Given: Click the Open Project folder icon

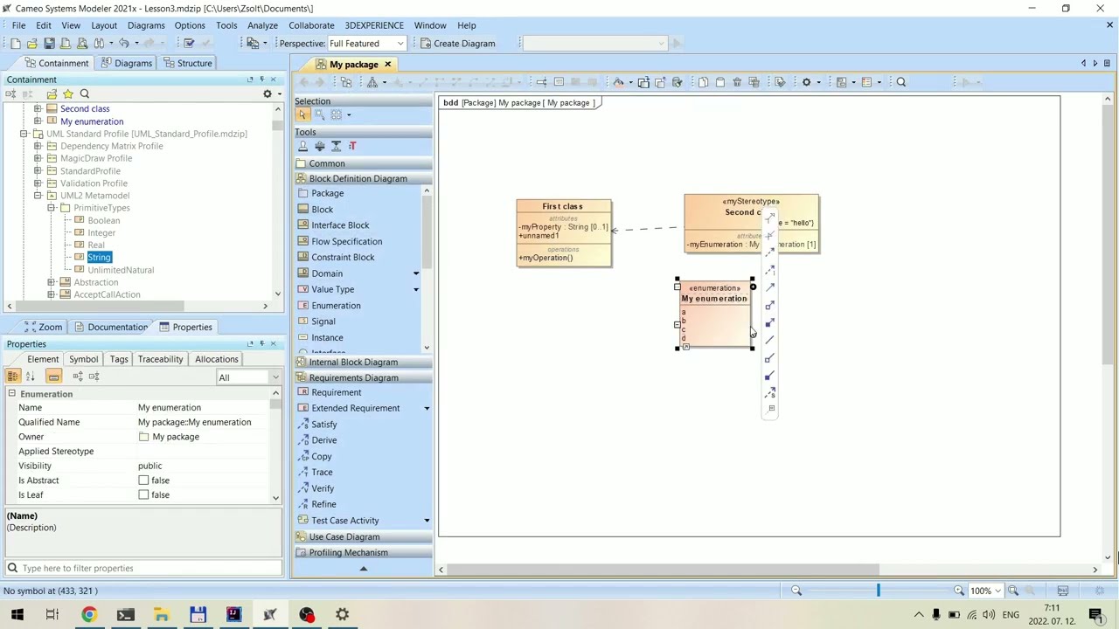Looking at the screenshot, I should [32, 43].
